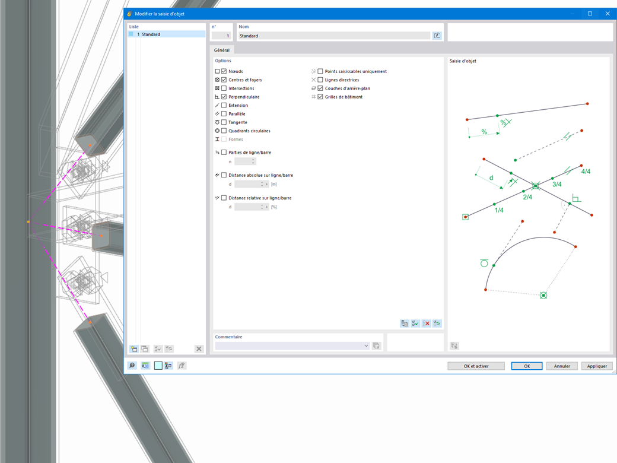The height and width of the screenshot is (463, 617).
Task: Check Distance relative sur ligne/barre
Action: pyautogui.click(x=224, y=198)
